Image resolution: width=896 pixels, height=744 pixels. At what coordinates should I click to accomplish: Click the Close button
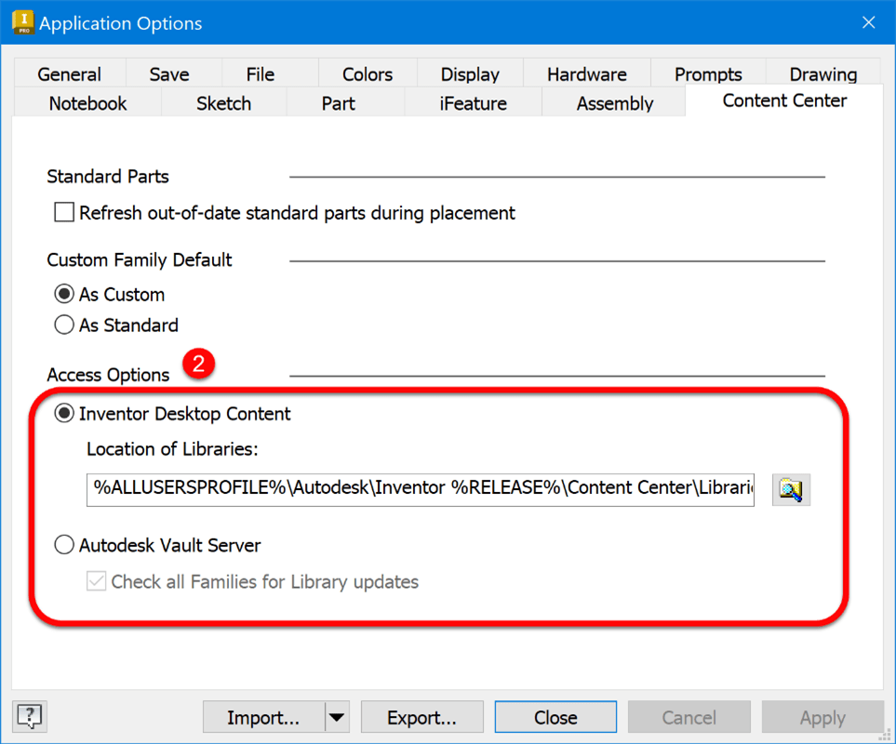(x=555, y=717)
